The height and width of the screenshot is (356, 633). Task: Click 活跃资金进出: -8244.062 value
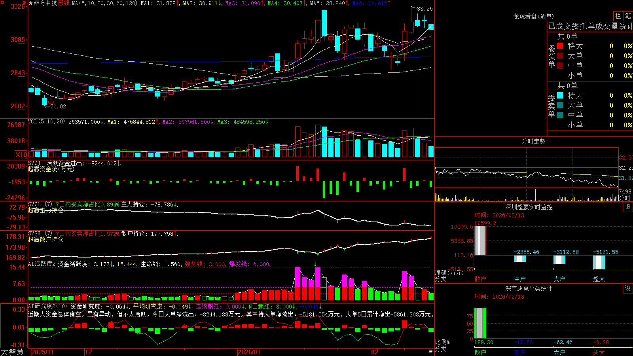(x=82, y=163)
